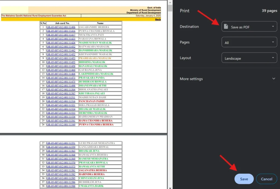
Task: Click the Save button
Action: (244, 179)
